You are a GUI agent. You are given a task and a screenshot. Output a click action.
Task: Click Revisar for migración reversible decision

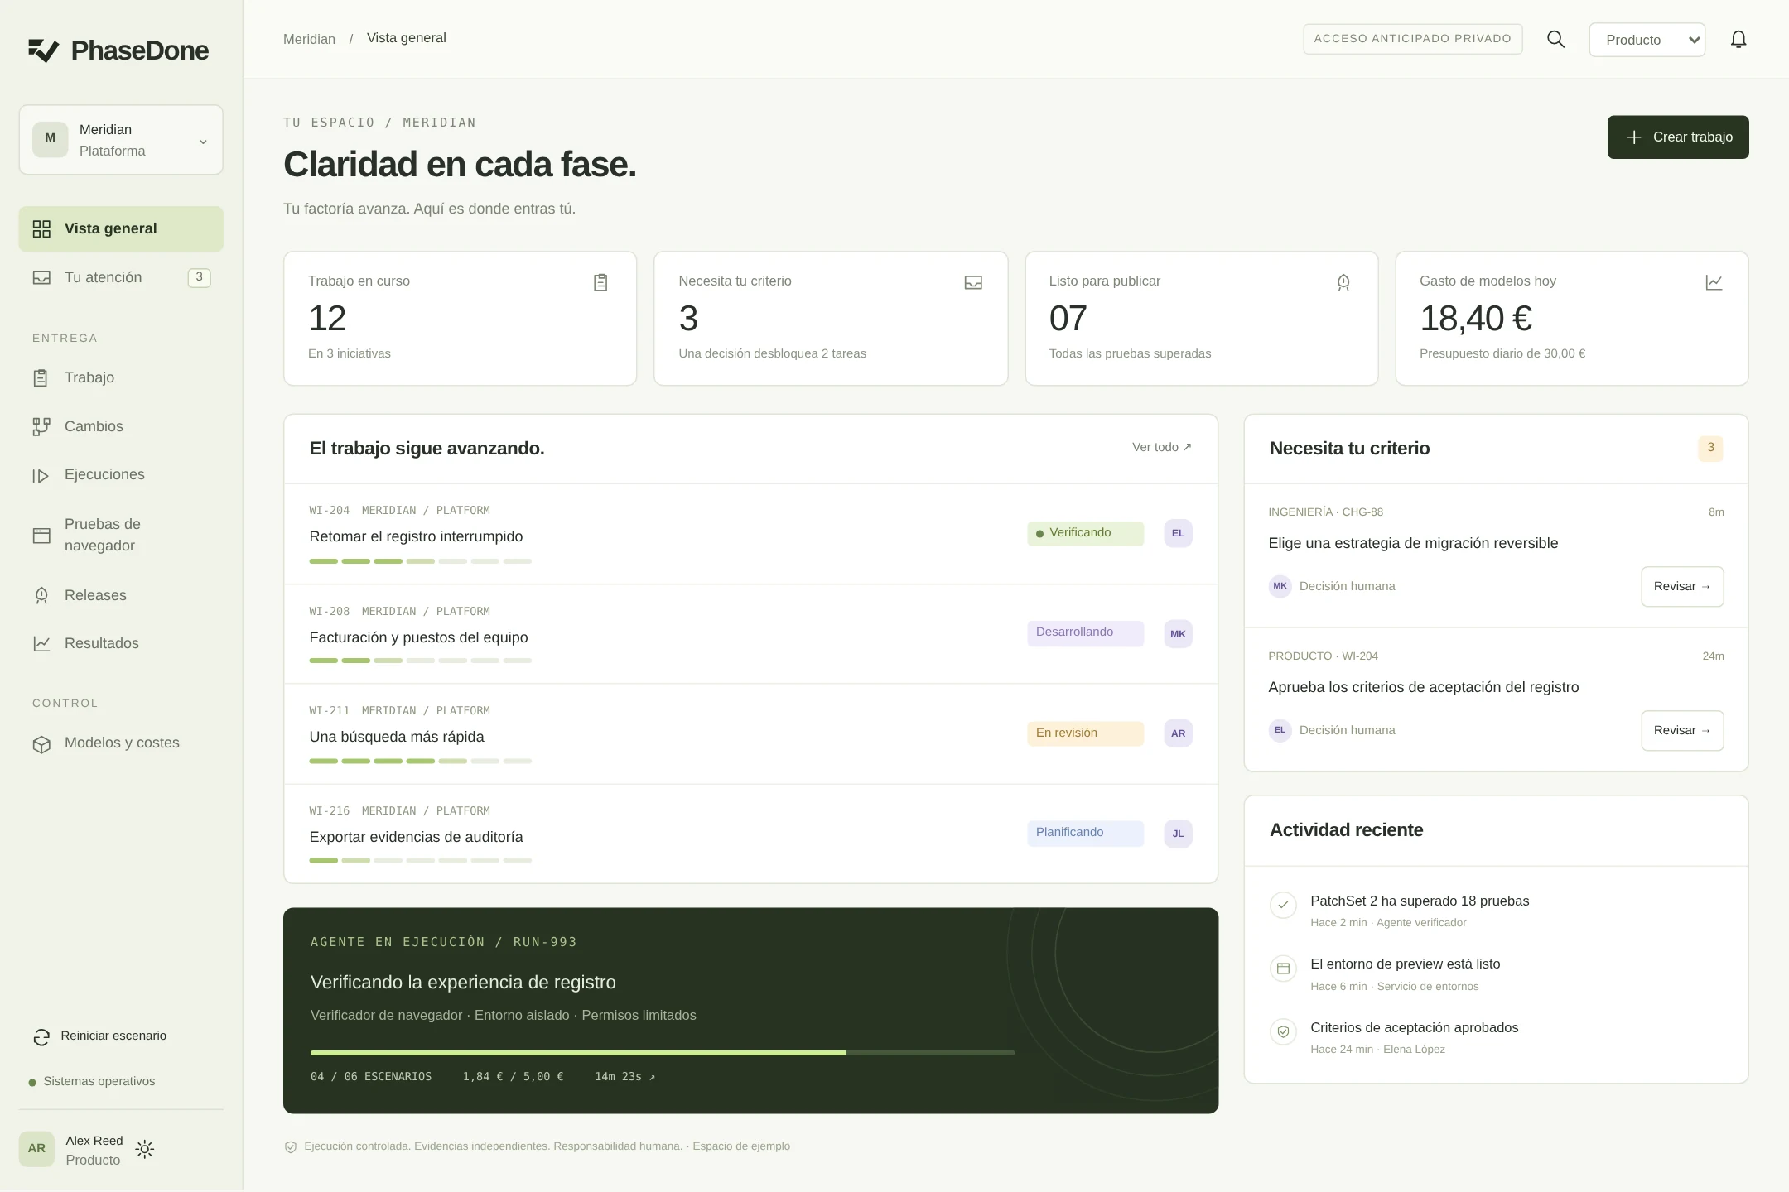pos(1682,586)
